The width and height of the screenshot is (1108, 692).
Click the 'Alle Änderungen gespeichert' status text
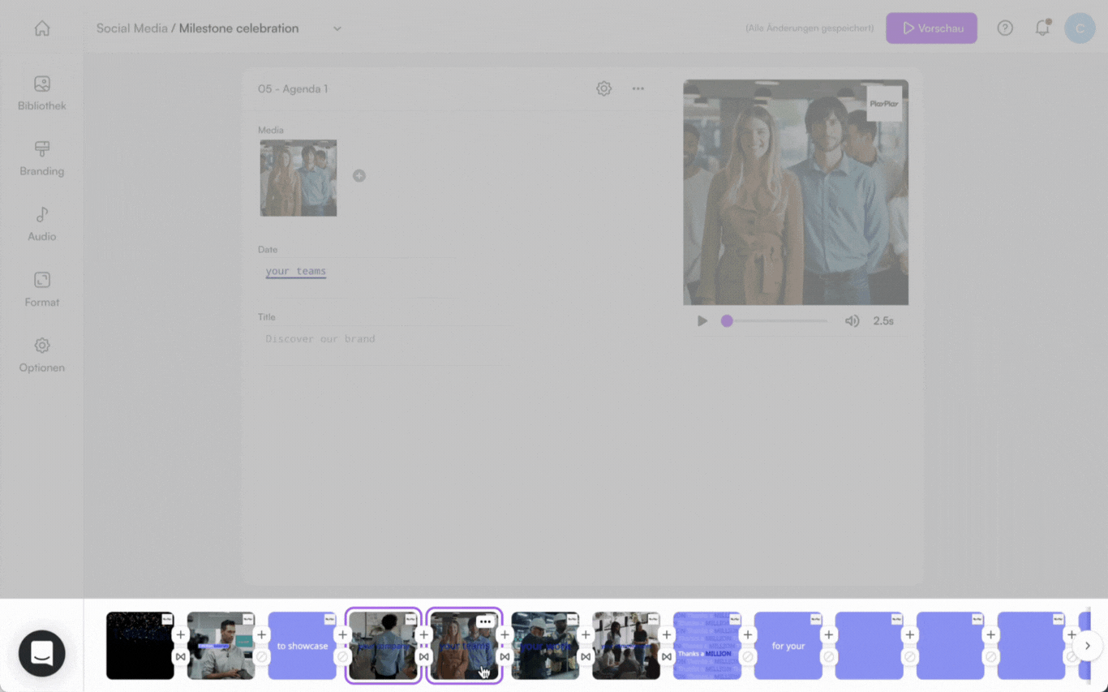coord(810,28)
